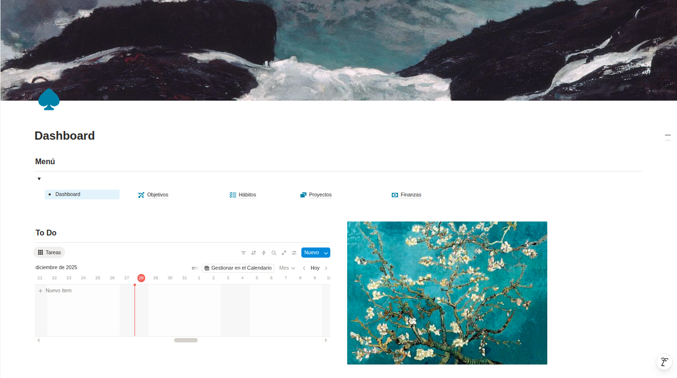The height and width of the screenshot is (378, 677).
Task: Click the timeline scrollbar left arrow
Action: [x=38, y=340]
